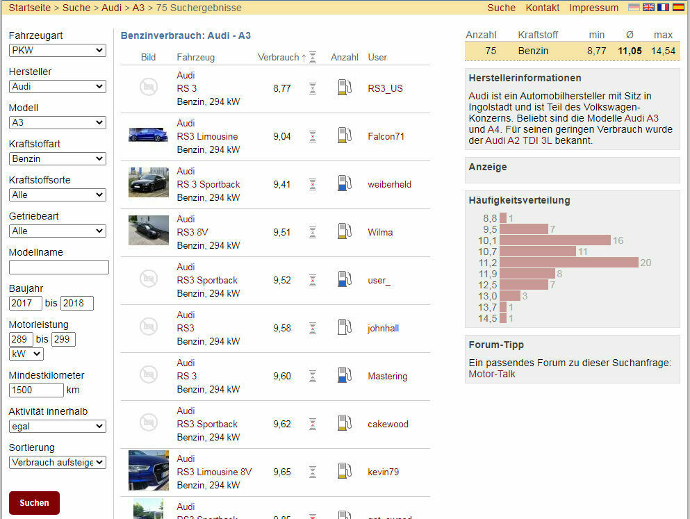Click the no-image placeholder for johnhall's RS3
The height and width of the screenshot is (519, 690).
pyautogui.click(x=148, y=328)
